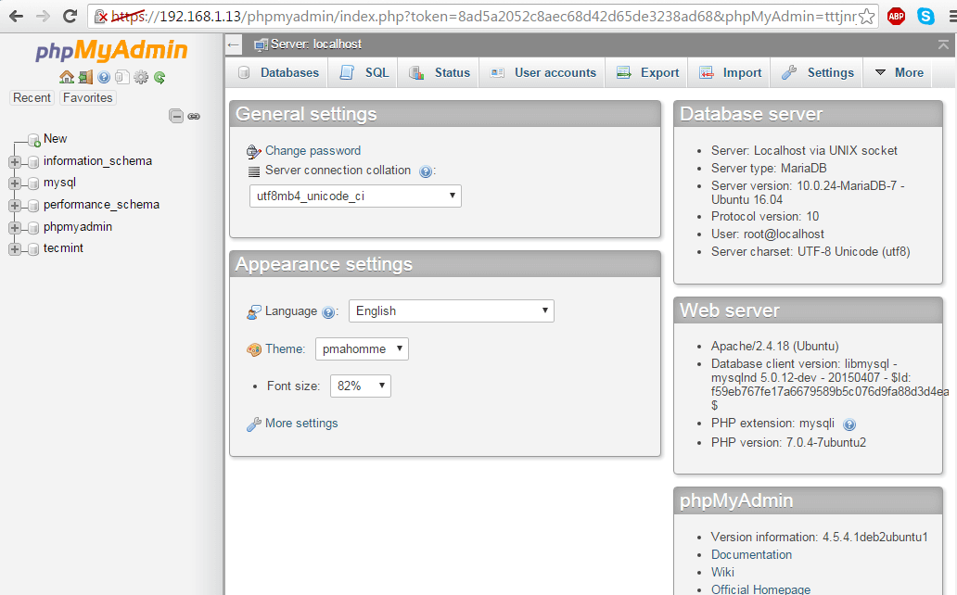The image size is (957, 595).
Task: Bookmark the page with the star icon
Action: [866, 17]
